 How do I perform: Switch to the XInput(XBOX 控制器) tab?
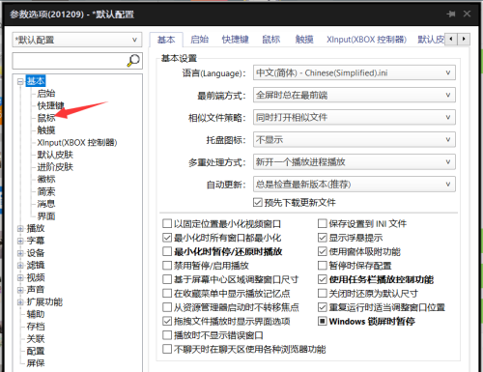click(x=366, y=40)
